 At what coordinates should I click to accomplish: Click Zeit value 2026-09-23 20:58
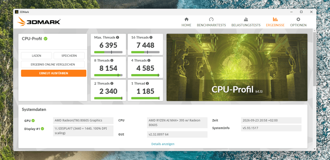click(x=271, y=120)
